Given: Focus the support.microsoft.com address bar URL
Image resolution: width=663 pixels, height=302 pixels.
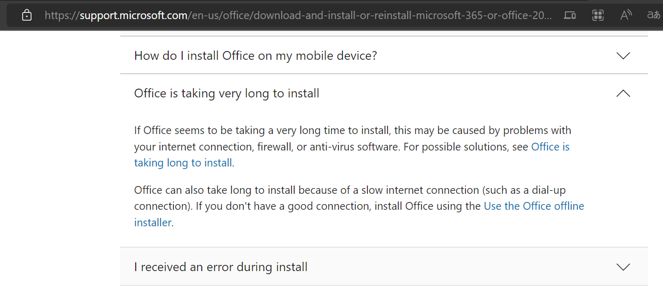Looking at the screenshot, I should coord(298,15).
